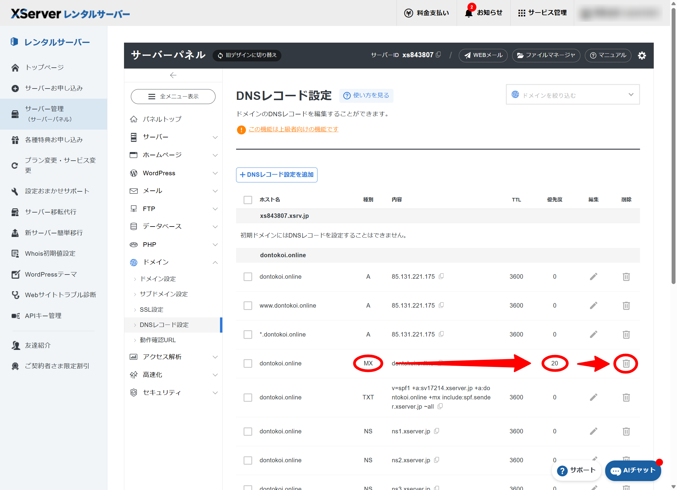Click DNSレコード設定を追加 button

(276, 175)
